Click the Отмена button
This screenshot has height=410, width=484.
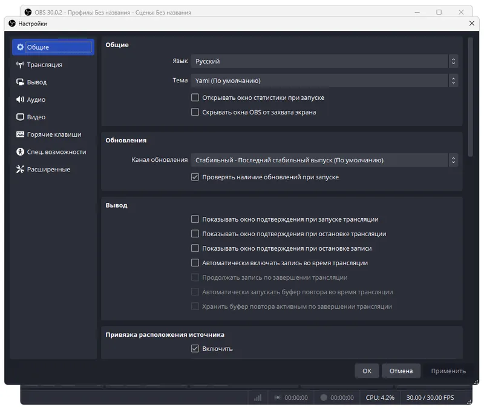(401, 371)
